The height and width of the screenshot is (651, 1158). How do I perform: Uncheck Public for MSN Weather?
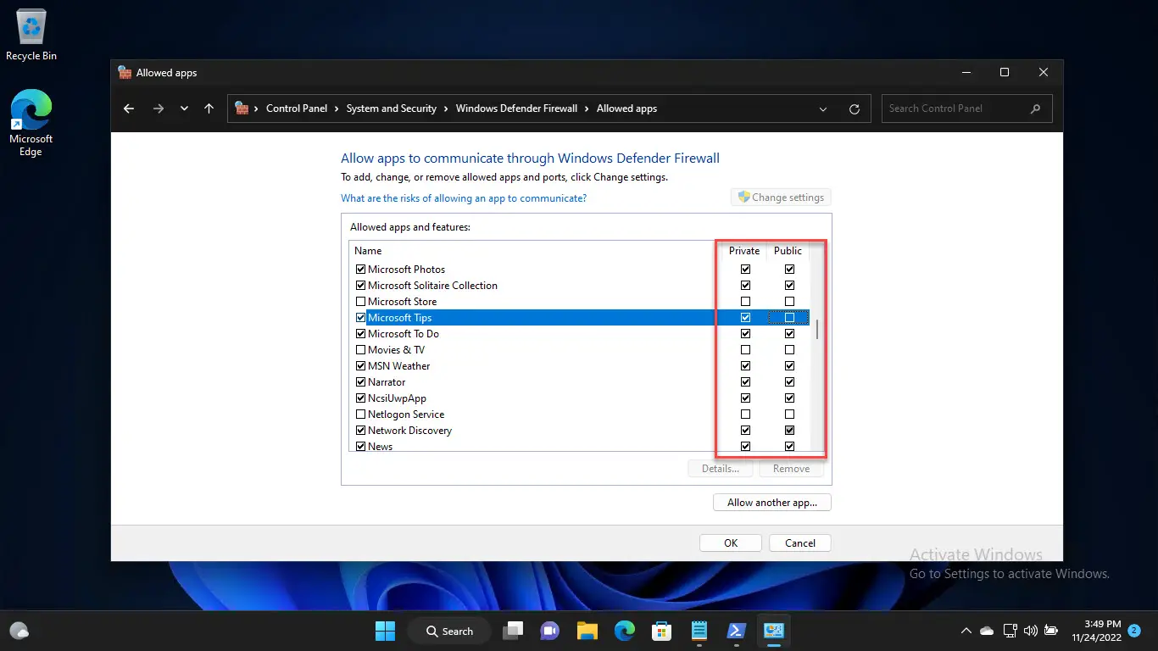789,366
